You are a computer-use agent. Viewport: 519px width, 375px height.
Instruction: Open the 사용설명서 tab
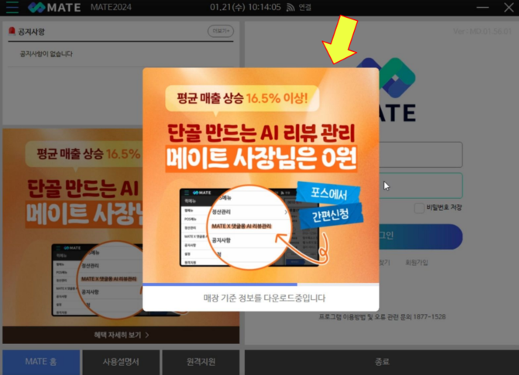(x=121, y=361)
